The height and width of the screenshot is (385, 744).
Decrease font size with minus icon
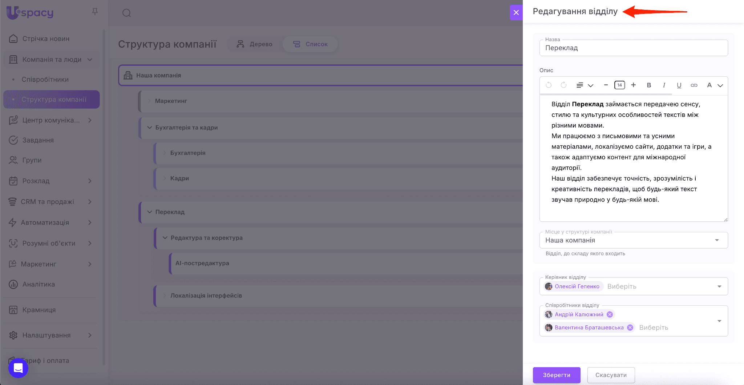click(x=606, y=85)
